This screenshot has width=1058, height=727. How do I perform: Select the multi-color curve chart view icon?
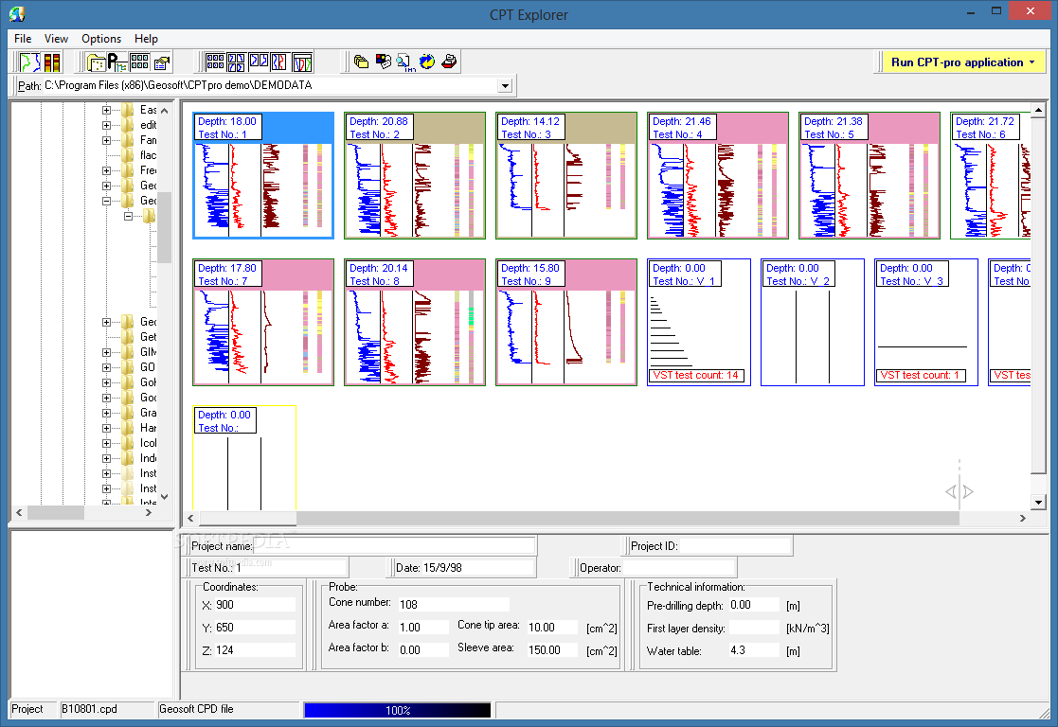301,62
